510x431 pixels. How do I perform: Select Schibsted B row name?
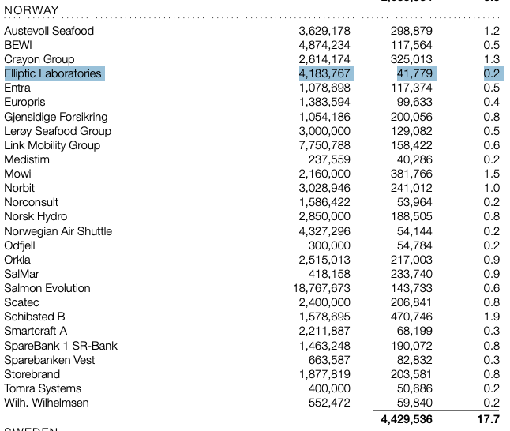click(35, 317)
